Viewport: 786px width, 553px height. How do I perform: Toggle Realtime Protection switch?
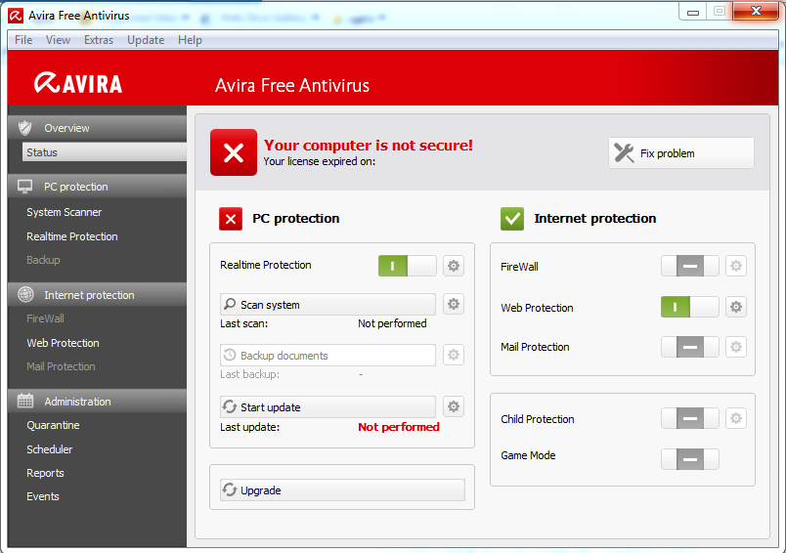click(407, 266)
